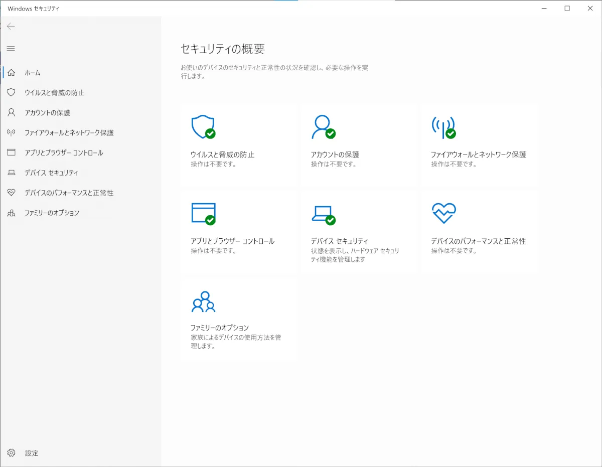602x467 pixels.
Task: Expand the hamburger navigation menu
Action: pos(11,49)
